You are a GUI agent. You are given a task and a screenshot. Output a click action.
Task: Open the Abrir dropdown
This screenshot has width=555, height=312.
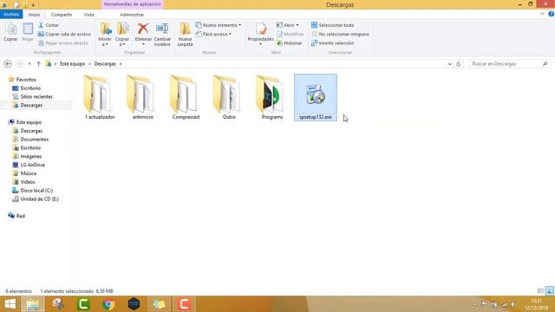click(287, 25)
